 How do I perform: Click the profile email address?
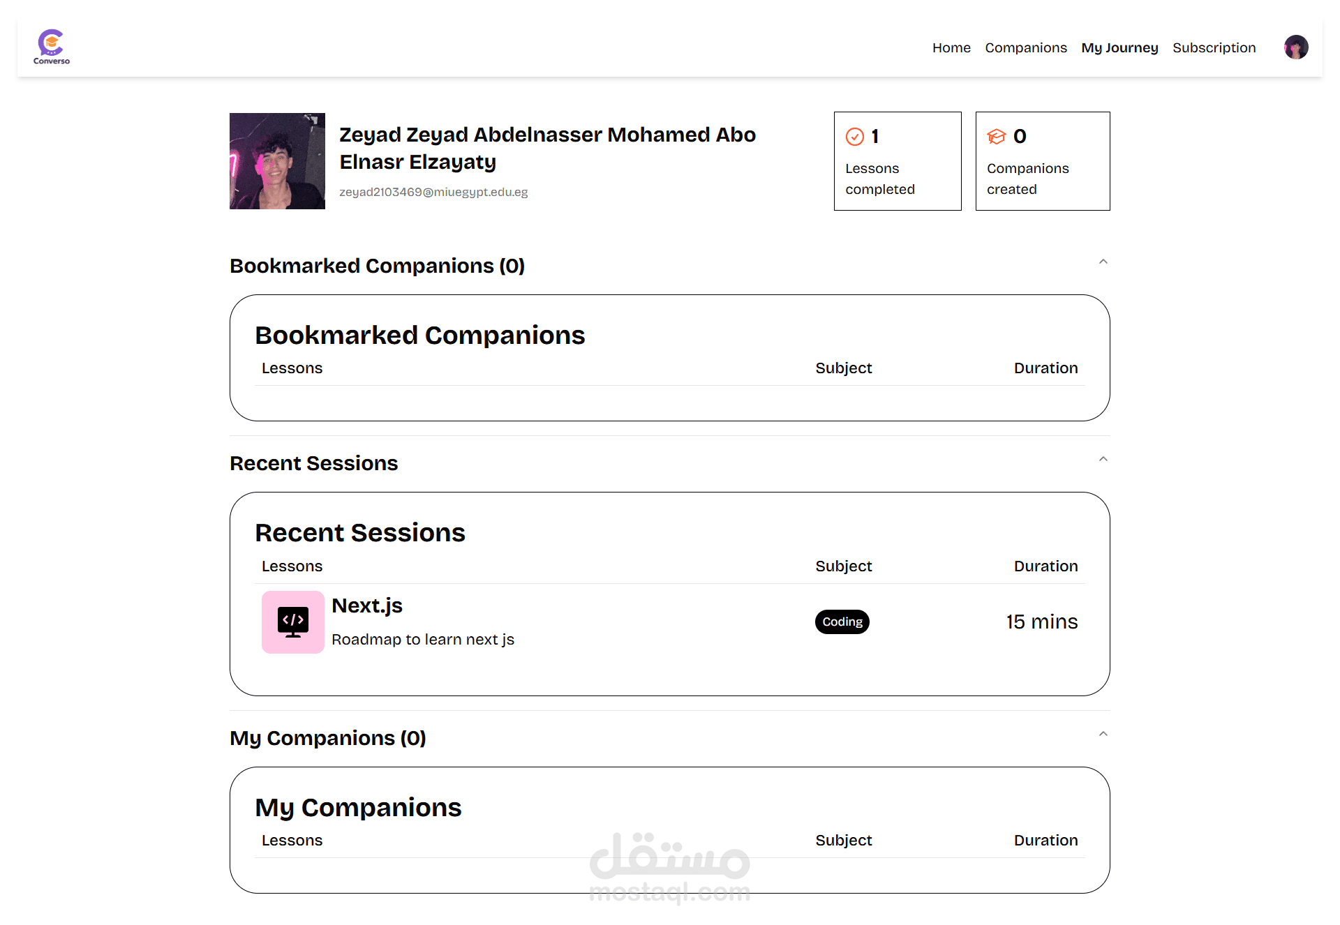[433, 193]
